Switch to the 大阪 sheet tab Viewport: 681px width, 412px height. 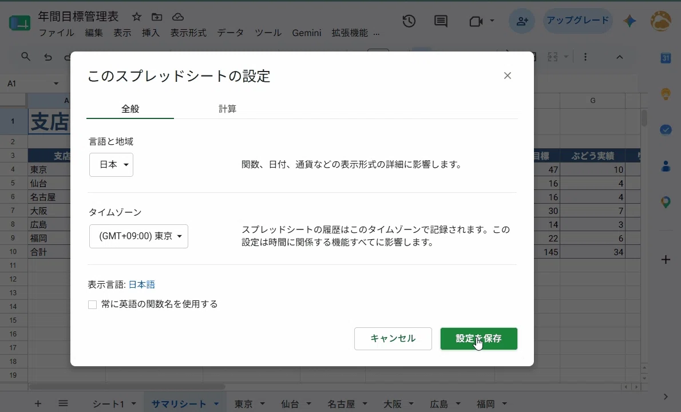[x=393, y=404]
